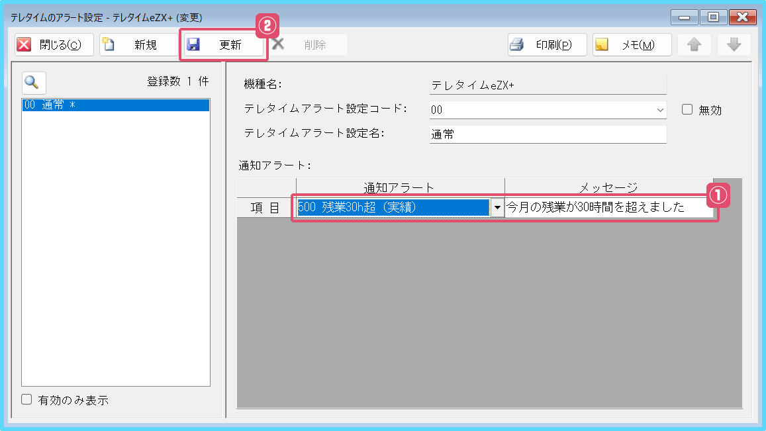766x431 pixels.
Task: Save changes with the 更新 button
Action: coord(223,45)
